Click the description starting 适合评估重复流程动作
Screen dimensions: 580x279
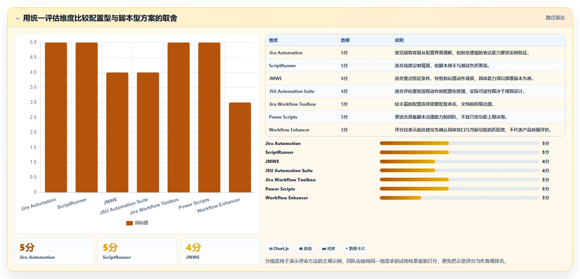(x=460, y=91)
